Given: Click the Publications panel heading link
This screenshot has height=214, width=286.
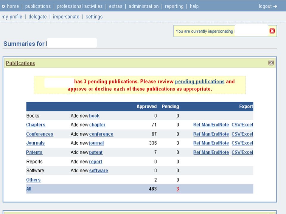Looking at the screenshot, I should [x=21, y=63].
